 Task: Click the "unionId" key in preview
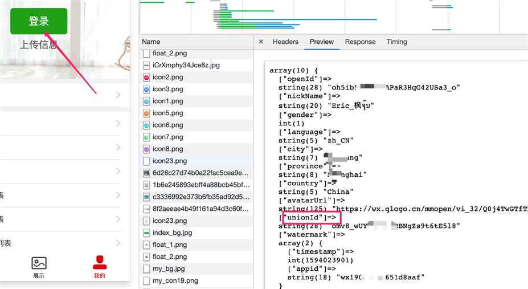coord(305,217)
